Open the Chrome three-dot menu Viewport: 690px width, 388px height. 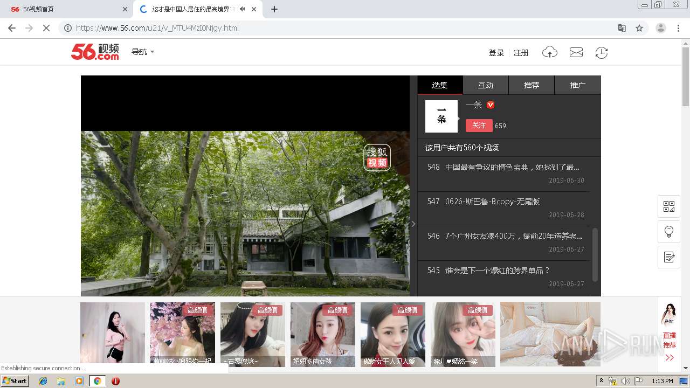pyautogui.click(x=679, y=28)
